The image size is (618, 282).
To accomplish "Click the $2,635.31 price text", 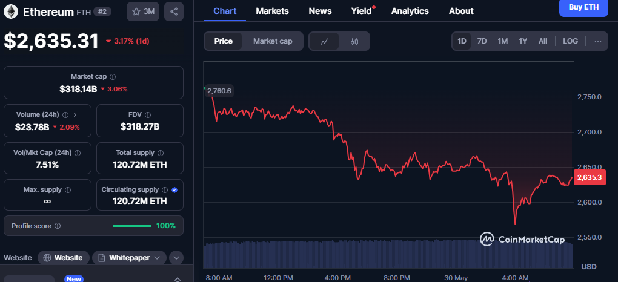I will [x=51, y=41].
